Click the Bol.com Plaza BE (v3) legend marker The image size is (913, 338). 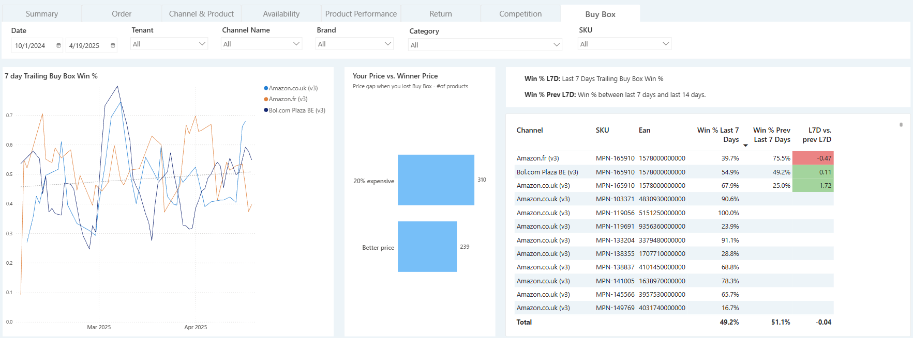coord(266,110)
